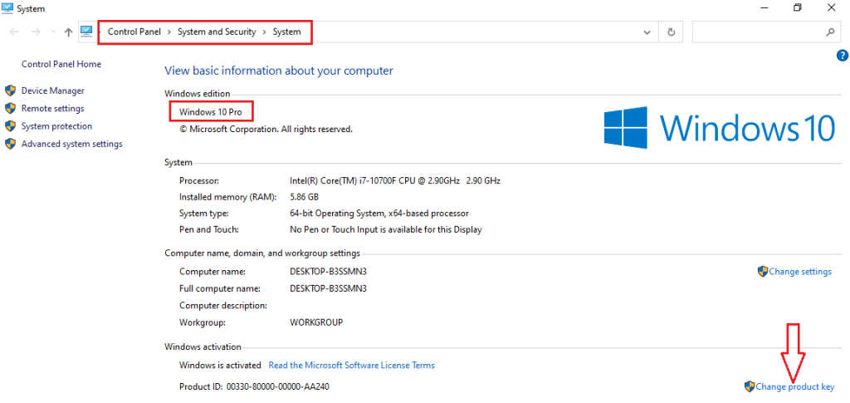Select System in the breadcrumb path
This screenshot has width=850, height=403.
[x=286, y=32]
